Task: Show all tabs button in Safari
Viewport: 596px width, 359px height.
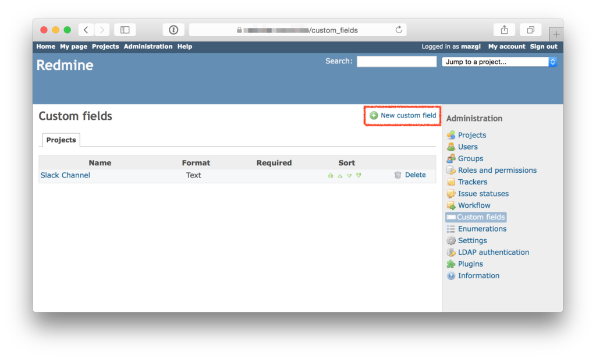Action: coord(531,30)
